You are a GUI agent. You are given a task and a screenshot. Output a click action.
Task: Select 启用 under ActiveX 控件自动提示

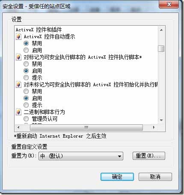(x=26, y=50)
